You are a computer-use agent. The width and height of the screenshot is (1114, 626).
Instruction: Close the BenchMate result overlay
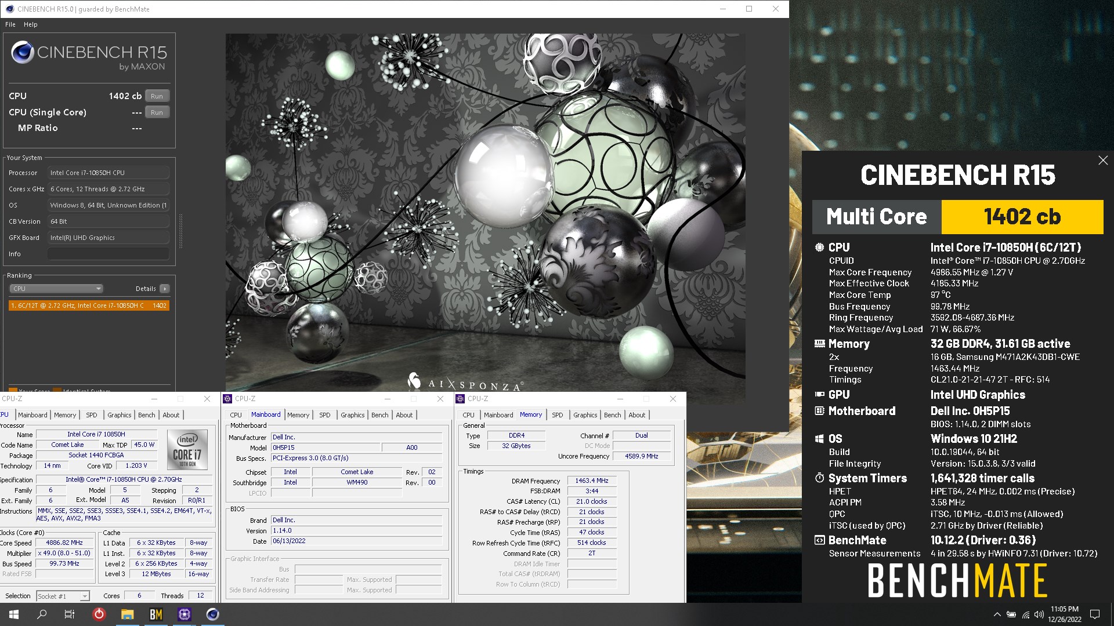(x=1103, y=161)
